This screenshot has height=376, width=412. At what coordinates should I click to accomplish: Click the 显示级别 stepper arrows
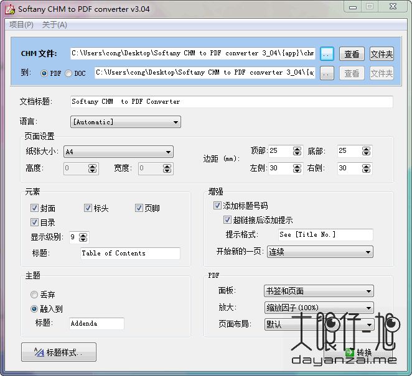83,237
